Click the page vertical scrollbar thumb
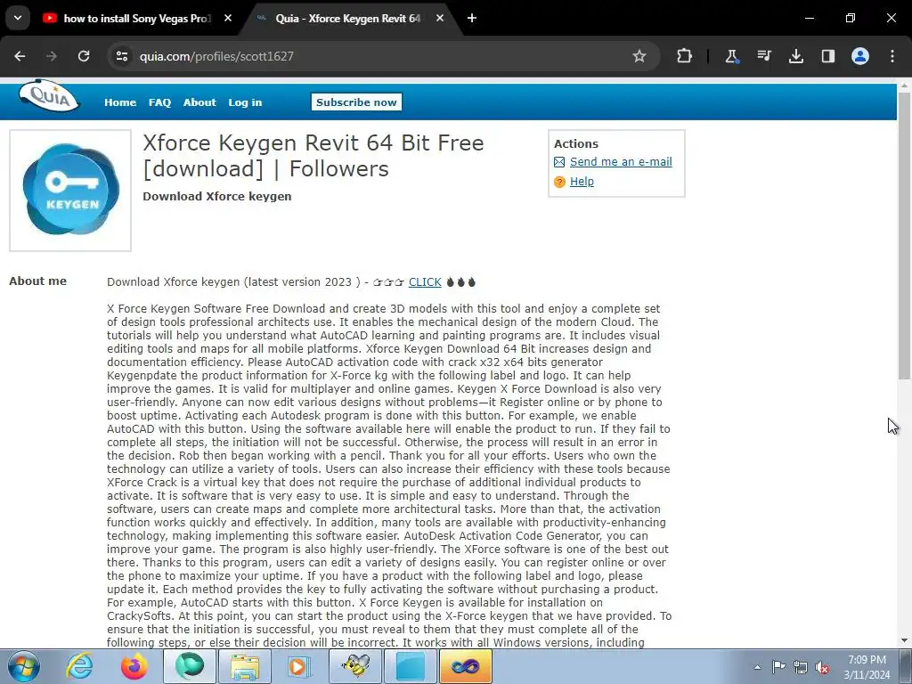Viewport: 912px width, 684px height. (905, 235)
